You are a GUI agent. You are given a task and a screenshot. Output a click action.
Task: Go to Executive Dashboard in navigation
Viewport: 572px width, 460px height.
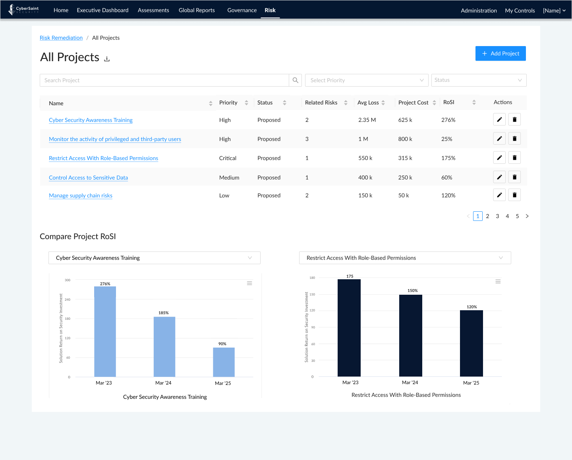[102, 10]
